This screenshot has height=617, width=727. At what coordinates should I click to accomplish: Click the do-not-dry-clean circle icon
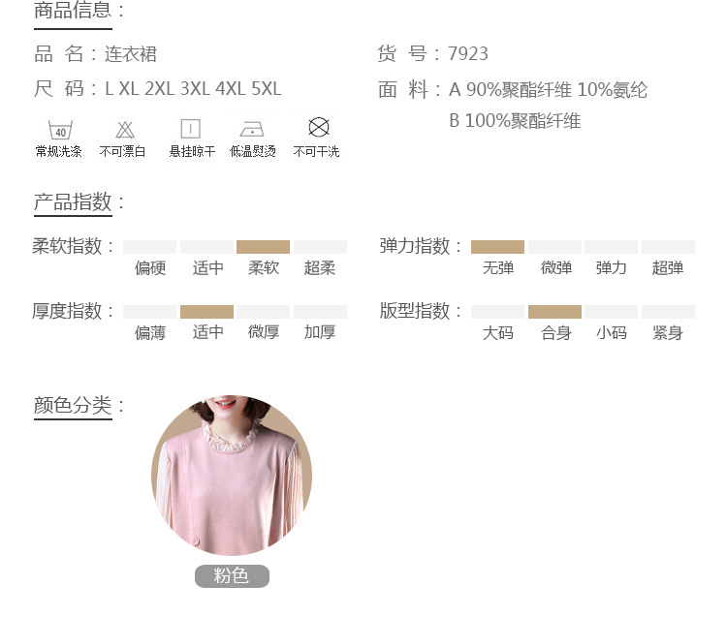click(x=319, y=128)
